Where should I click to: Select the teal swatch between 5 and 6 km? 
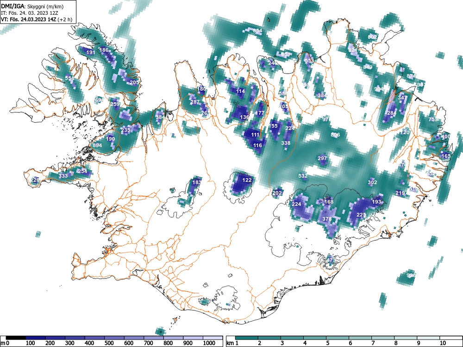click(x=337, y=338)
